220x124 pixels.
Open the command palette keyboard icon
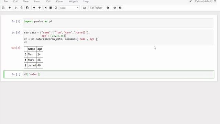point(84,8)
